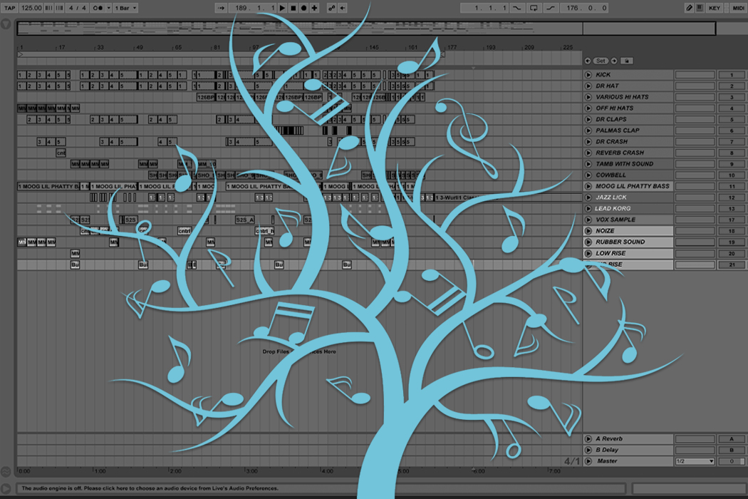Click the nudge tempo down icon
Screen dimensions: 748x499
(x=48, y=8)
